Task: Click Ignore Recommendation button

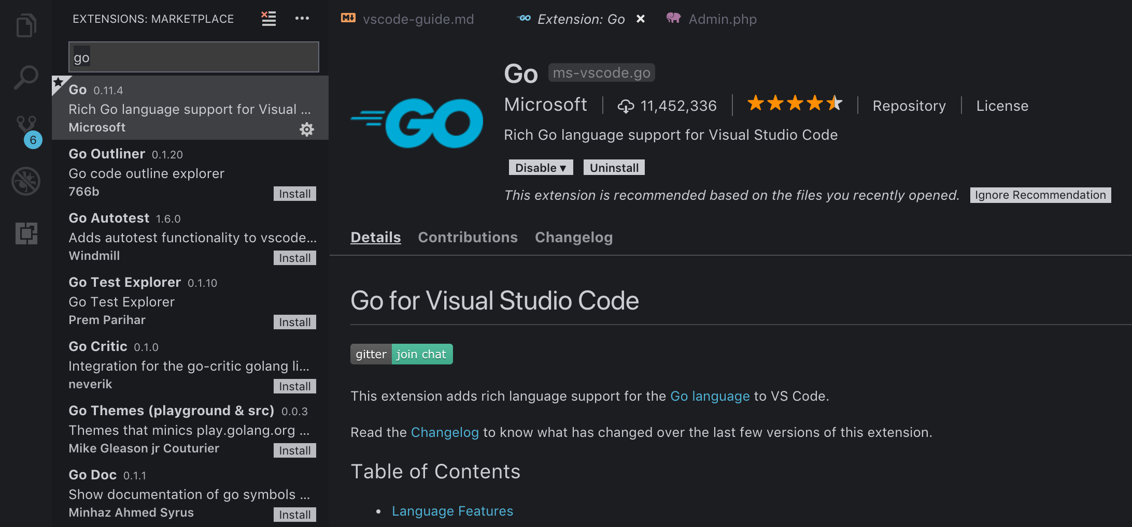Action: pos(1040,195)
